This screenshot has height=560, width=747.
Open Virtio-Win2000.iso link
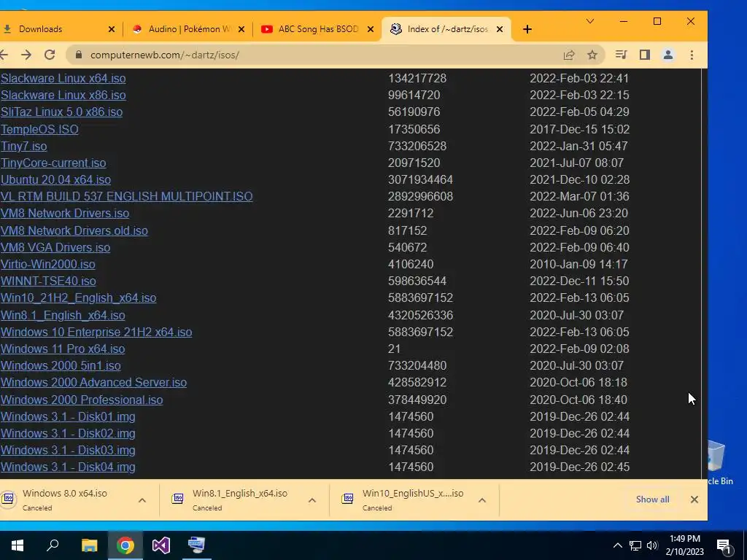pos(48,264)
